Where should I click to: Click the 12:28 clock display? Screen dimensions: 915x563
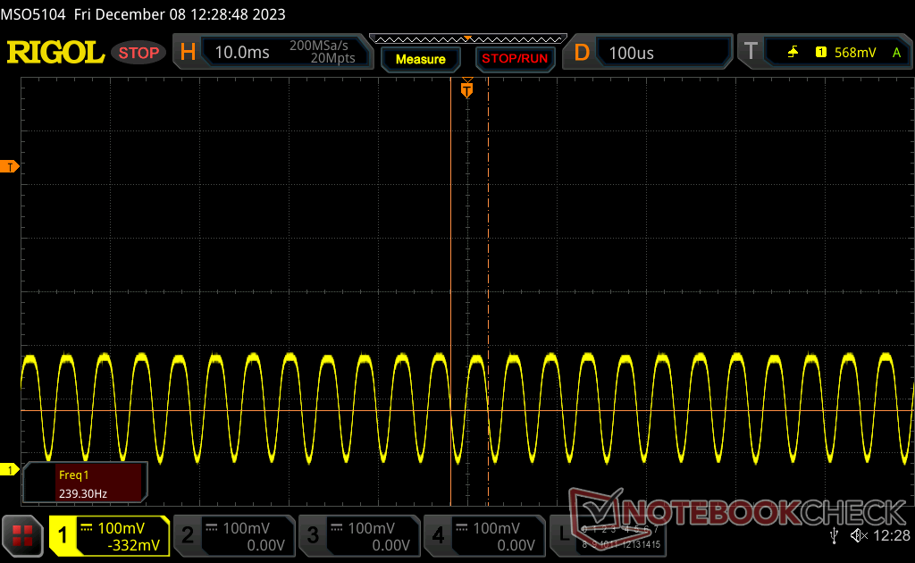892,535
